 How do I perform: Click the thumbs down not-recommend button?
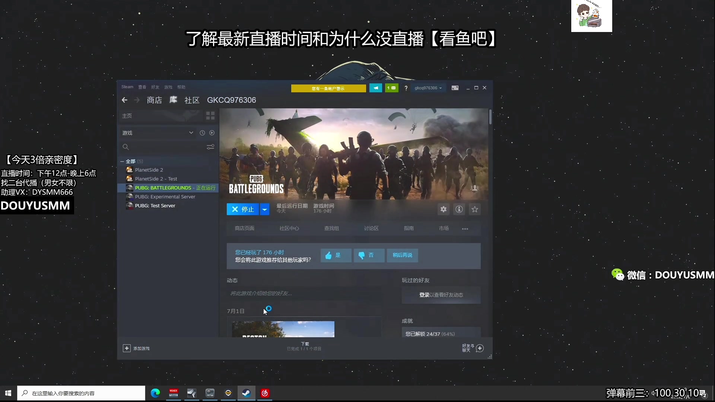click(x=369, y=255)
